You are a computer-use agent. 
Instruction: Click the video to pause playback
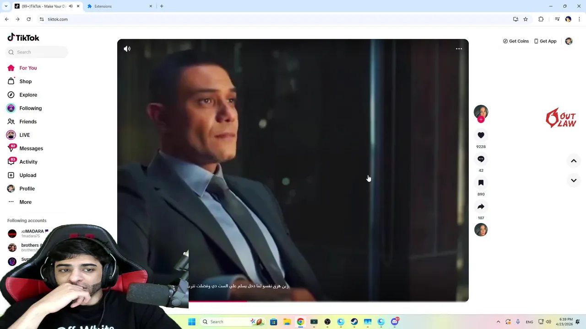click(293, 170)
